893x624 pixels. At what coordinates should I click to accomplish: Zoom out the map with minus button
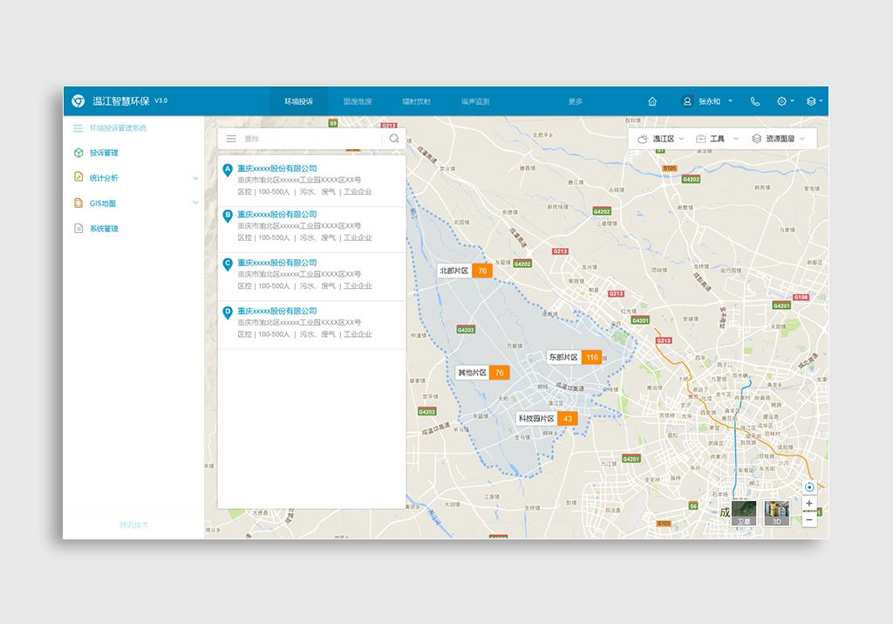[x=809, y=519]
